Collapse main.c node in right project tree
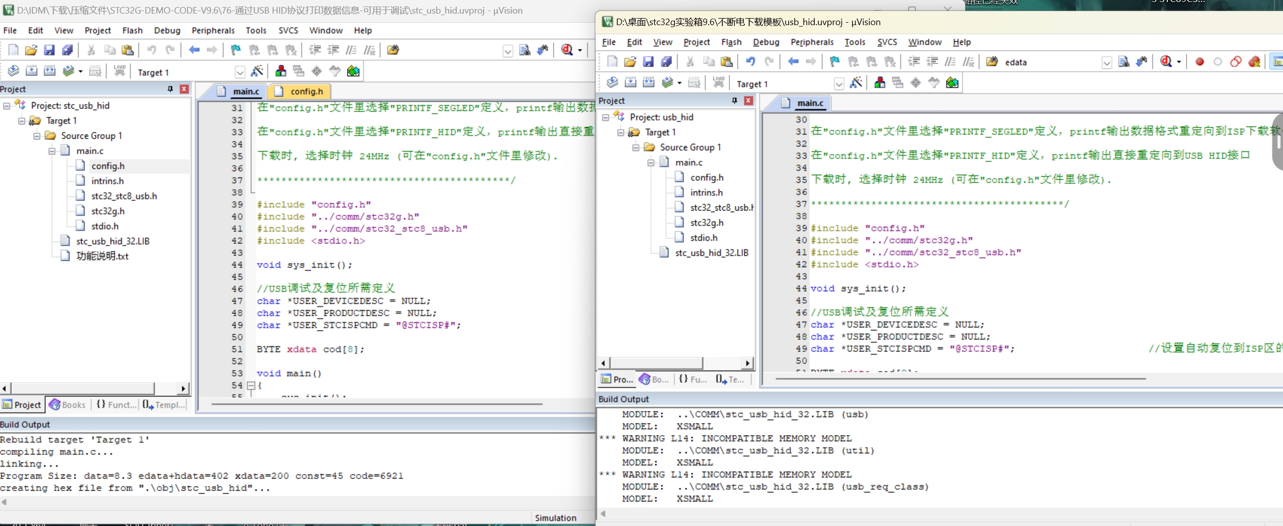 pos(650,162)
